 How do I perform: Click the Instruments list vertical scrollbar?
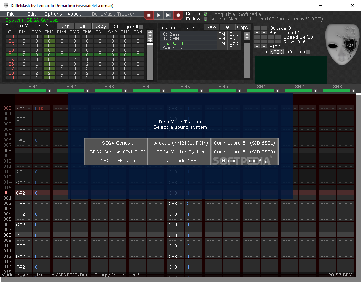pos(247,60)
